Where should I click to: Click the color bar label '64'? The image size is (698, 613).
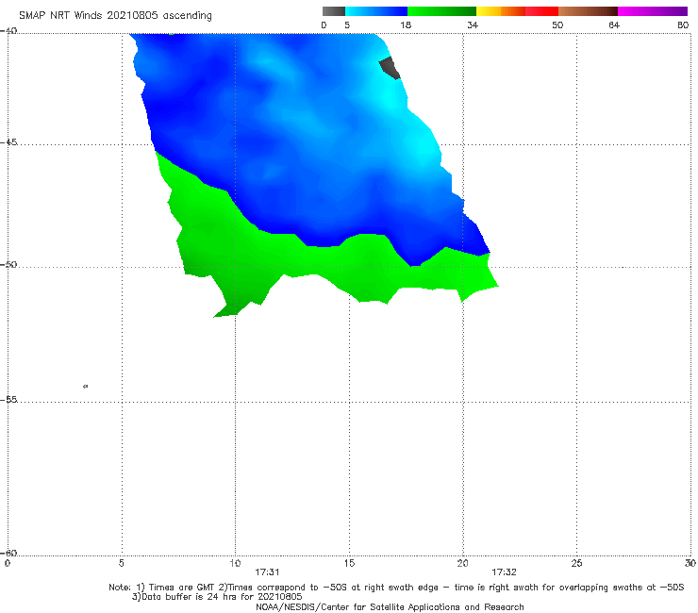(614, 25)
